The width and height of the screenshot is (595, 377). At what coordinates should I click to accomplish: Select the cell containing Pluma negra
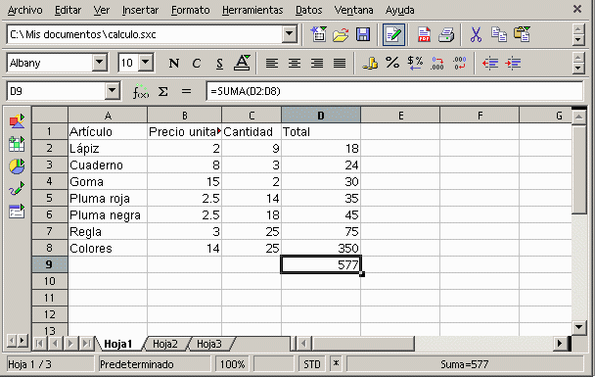(108, 214)
